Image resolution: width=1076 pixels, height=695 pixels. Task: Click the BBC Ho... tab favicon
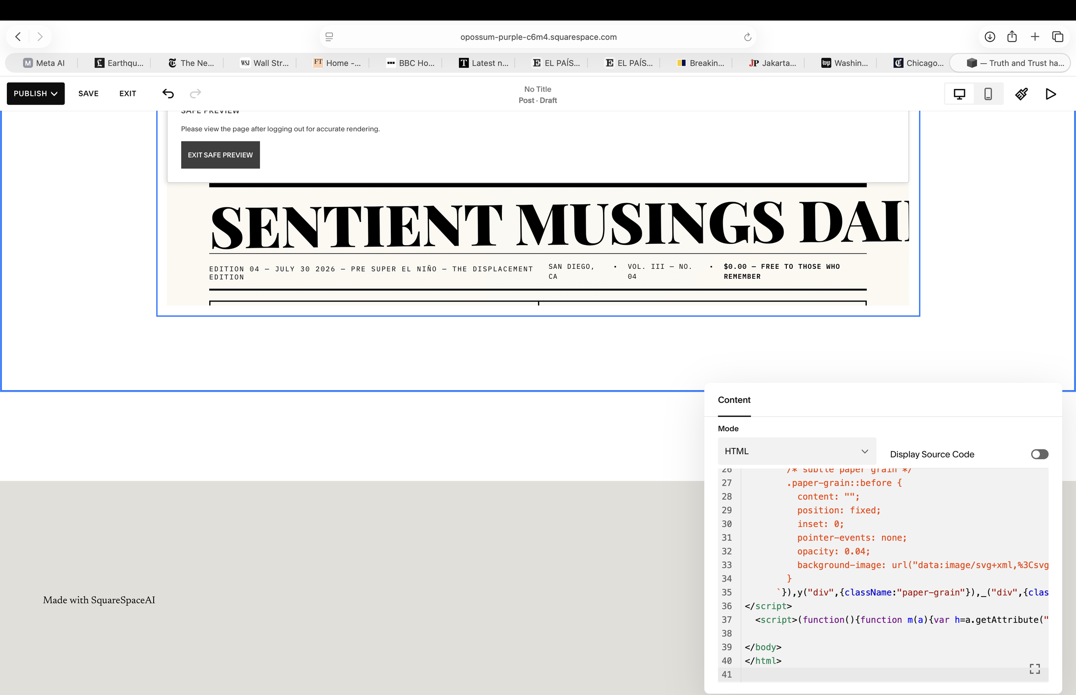point(391,63)
